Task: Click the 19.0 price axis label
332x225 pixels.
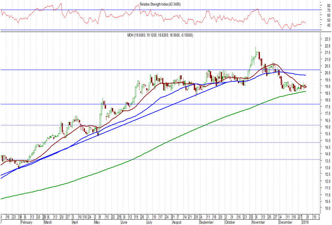Action: coord(327,86)
